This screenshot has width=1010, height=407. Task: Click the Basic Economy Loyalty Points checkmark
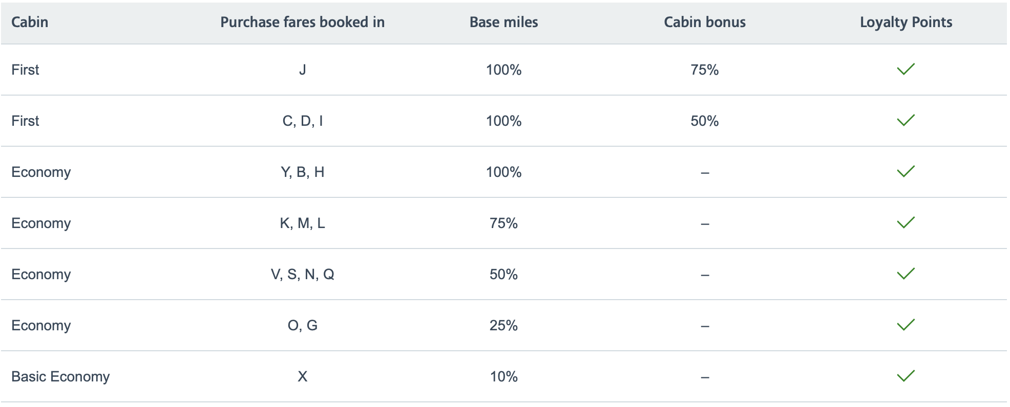point(906,376)
